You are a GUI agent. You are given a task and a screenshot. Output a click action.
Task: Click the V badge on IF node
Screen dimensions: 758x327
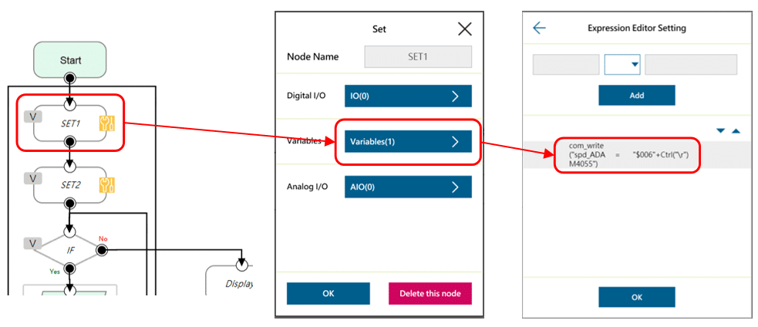34,243
